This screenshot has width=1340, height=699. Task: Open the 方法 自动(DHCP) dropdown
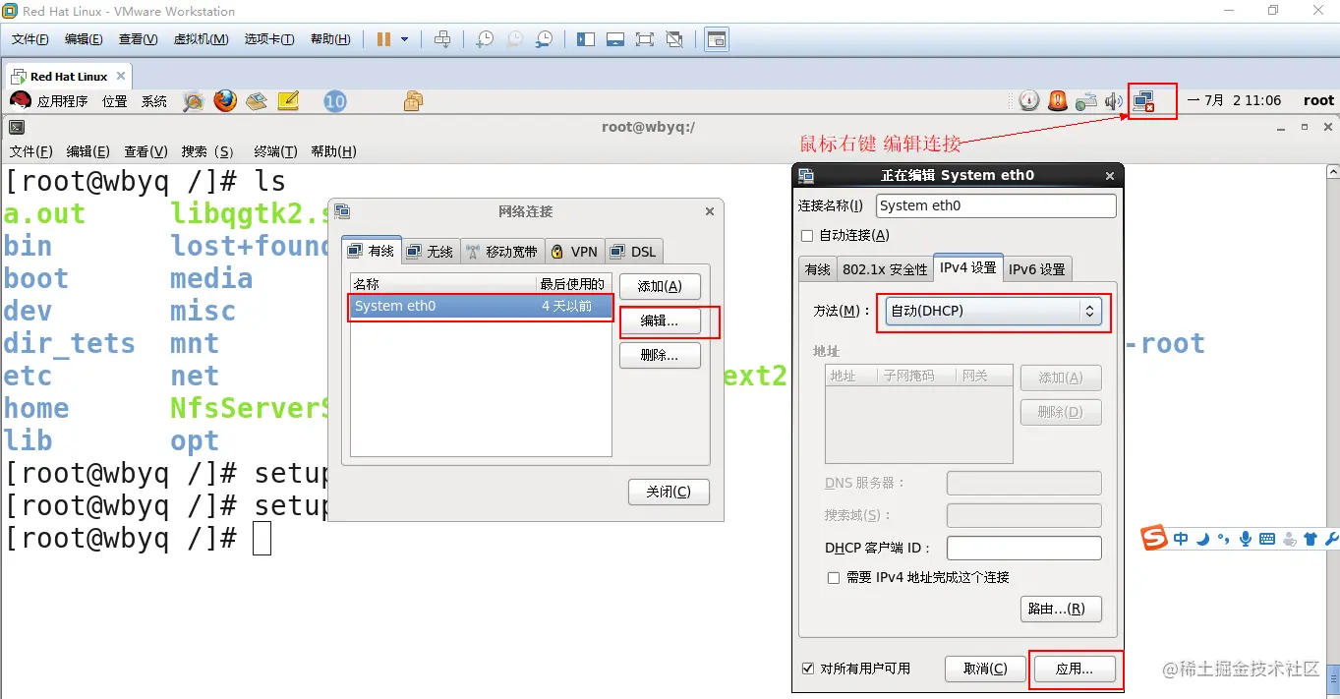click(992, 311)
